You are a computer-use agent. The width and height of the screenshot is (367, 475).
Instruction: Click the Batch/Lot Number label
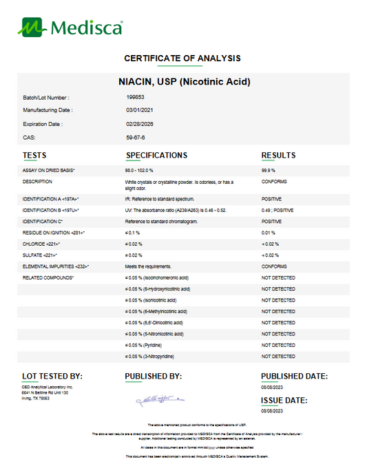coord(46,98)
